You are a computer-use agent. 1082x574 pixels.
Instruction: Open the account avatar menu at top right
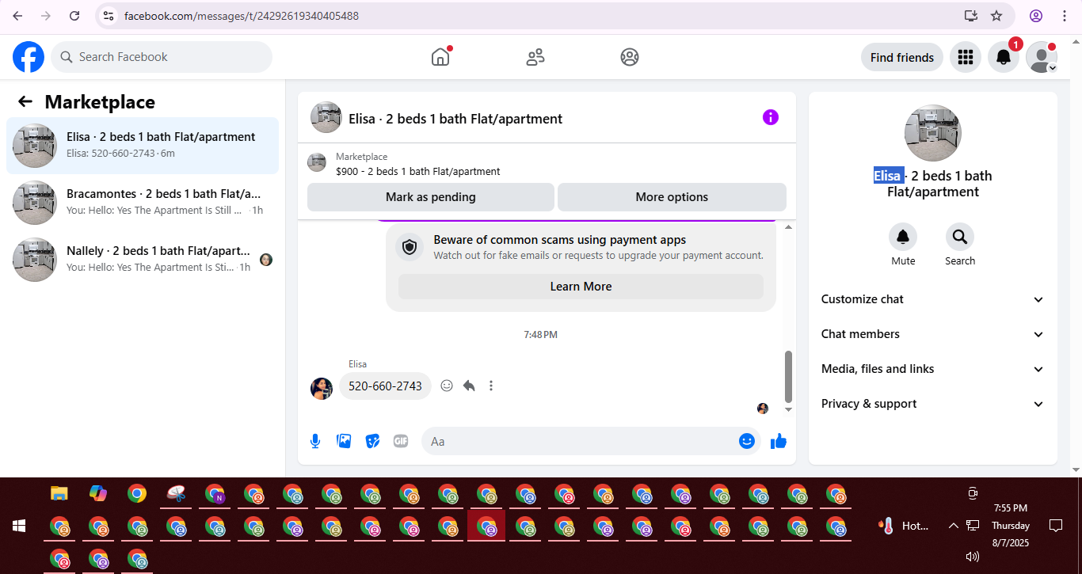point(1042,57)
